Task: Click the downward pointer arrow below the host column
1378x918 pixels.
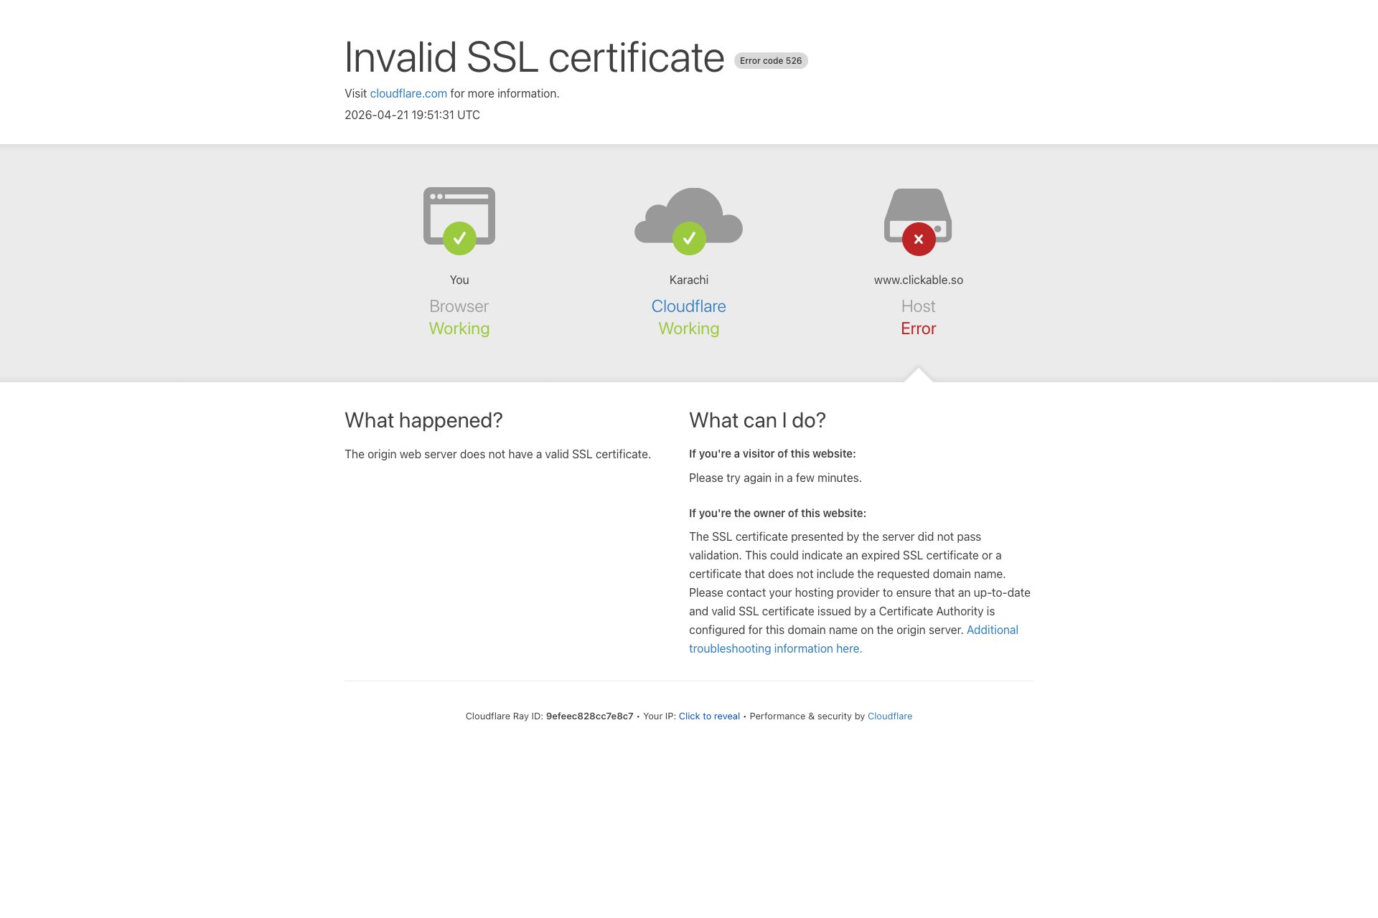Action: [x=919, y=377]
